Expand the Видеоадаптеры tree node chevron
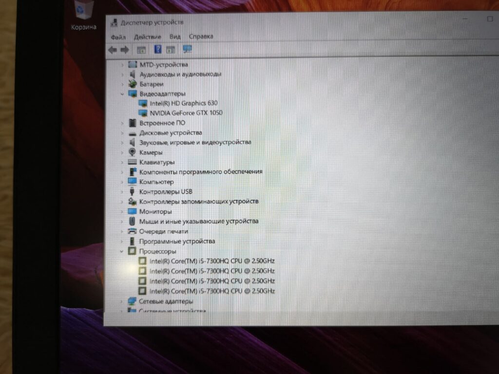This screenshot has height=374, width=499. pos(122,93)
